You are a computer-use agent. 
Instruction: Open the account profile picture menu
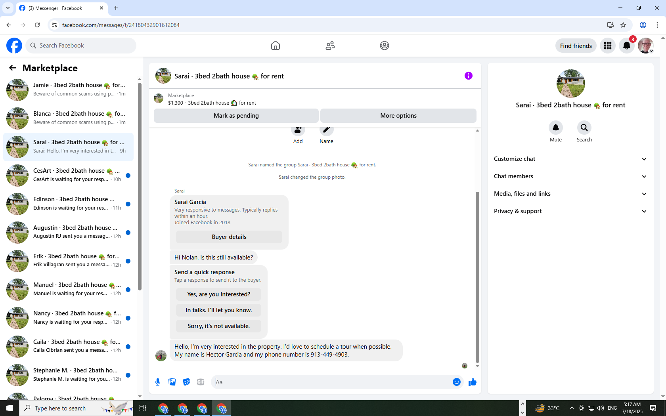pos(646,46)
